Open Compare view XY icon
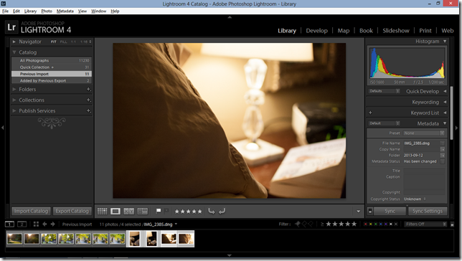 point(128,211)
